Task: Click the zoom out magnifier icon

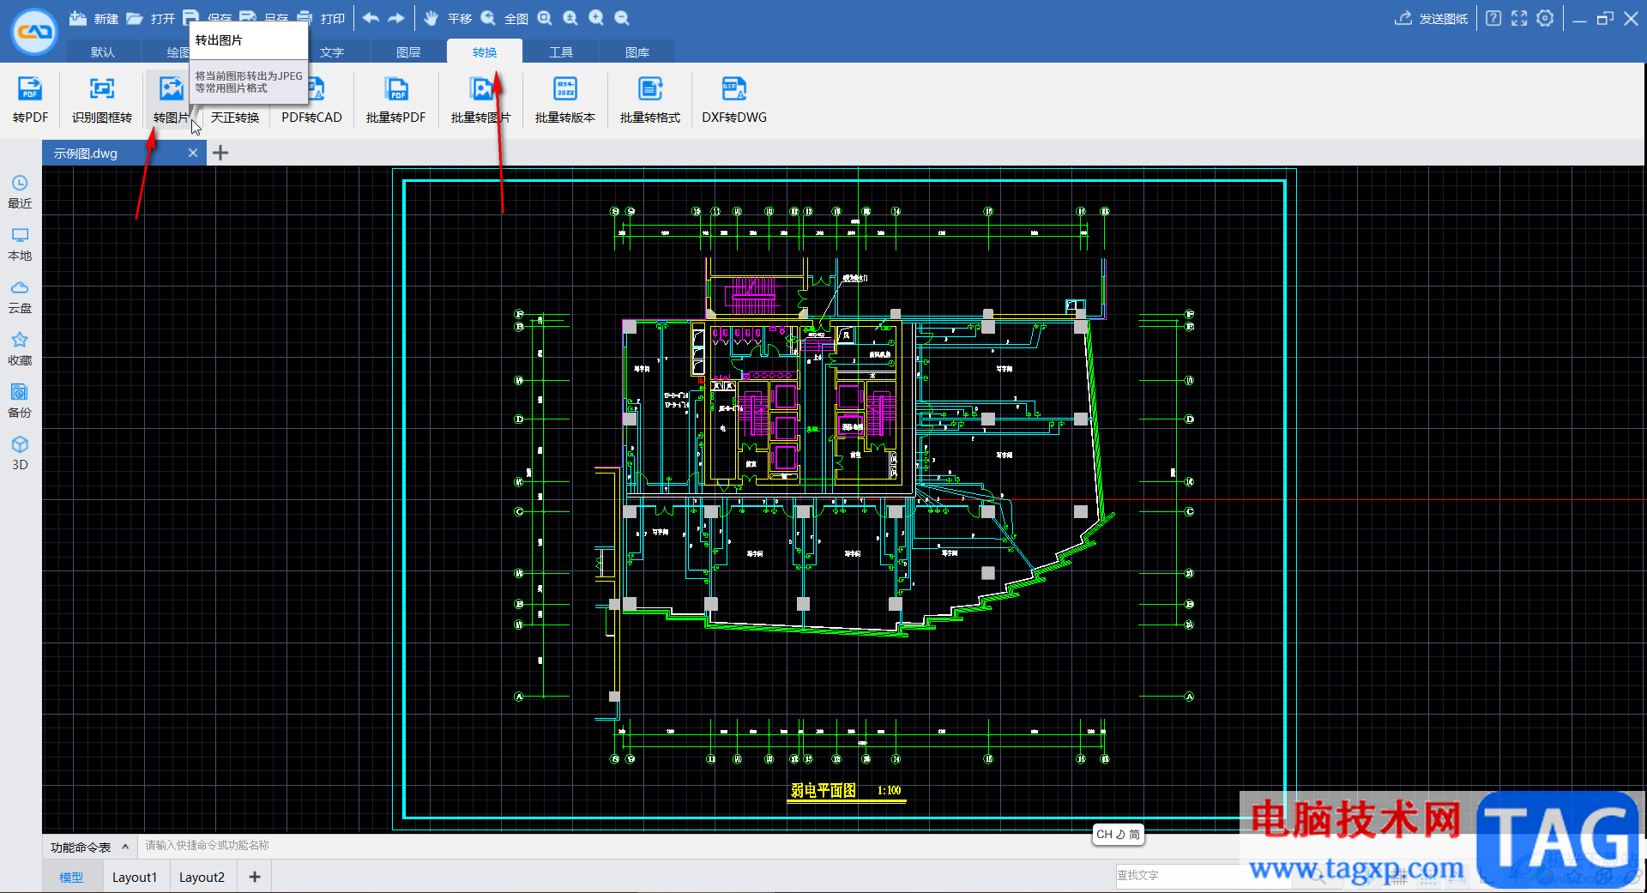Action: (622, 18)
